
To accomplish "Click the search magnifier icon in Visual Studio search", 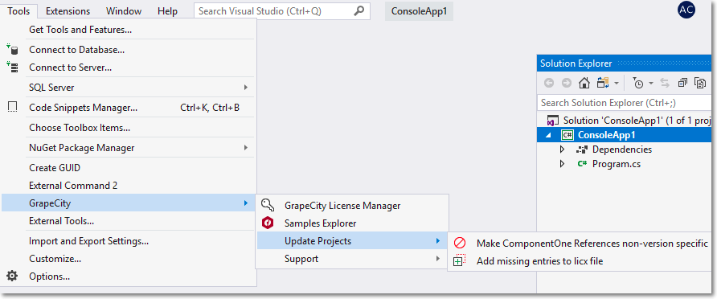I will pos(359,11).
